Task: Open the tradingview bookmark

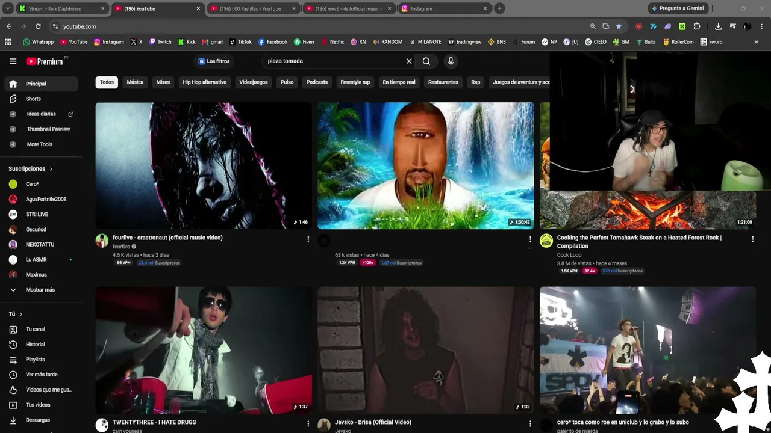Action: [464, 42]
